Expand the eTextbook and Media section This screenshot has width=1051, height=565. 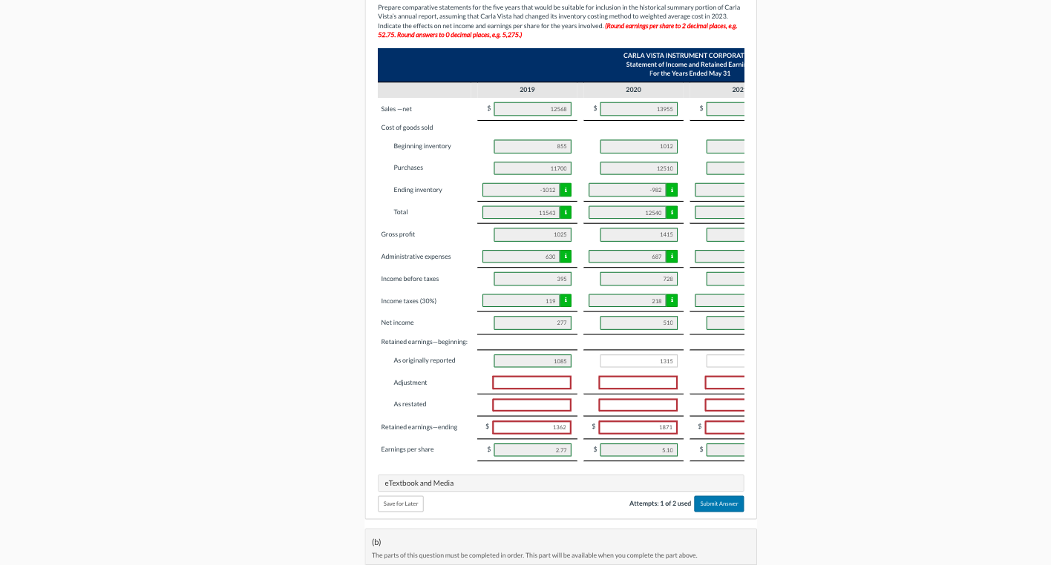coord(560,483)
